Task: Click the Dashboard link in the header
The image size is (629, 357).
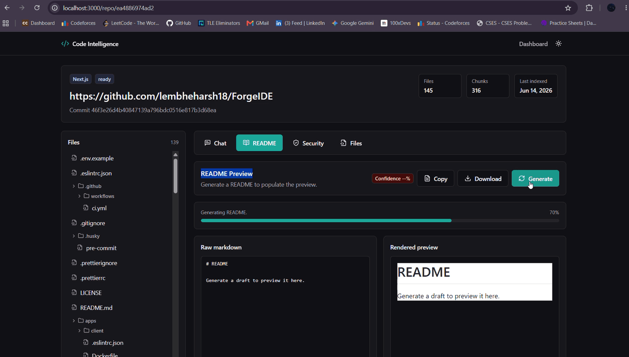Action: [533, 44]
